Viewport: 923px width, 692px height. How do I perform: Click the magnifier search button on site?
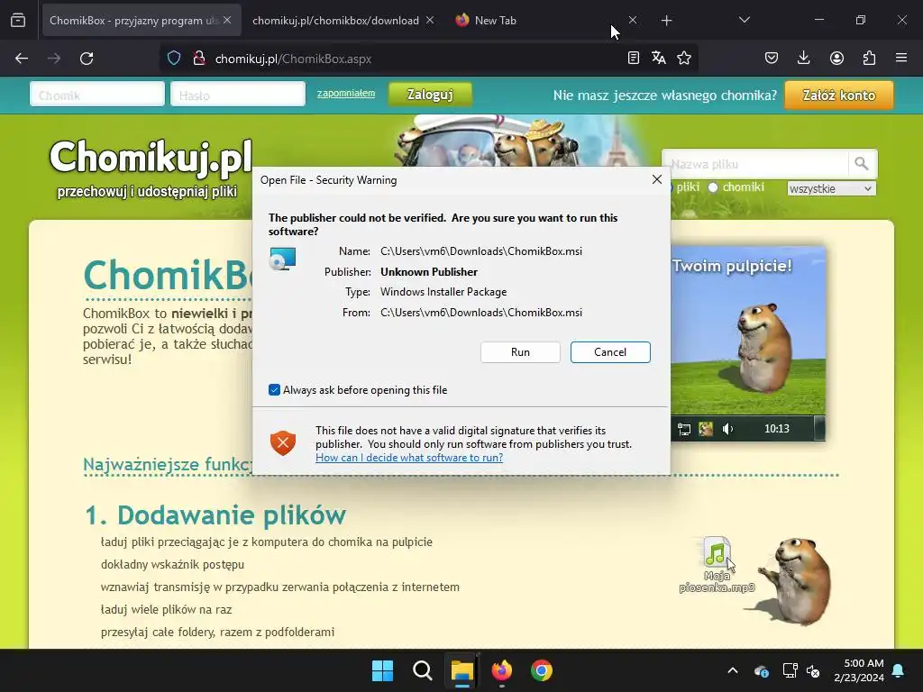(862, 164)
